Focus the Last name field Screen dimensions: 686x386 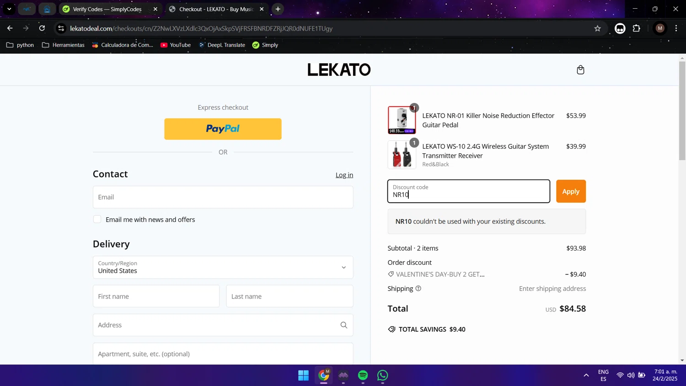click(289, 296)
